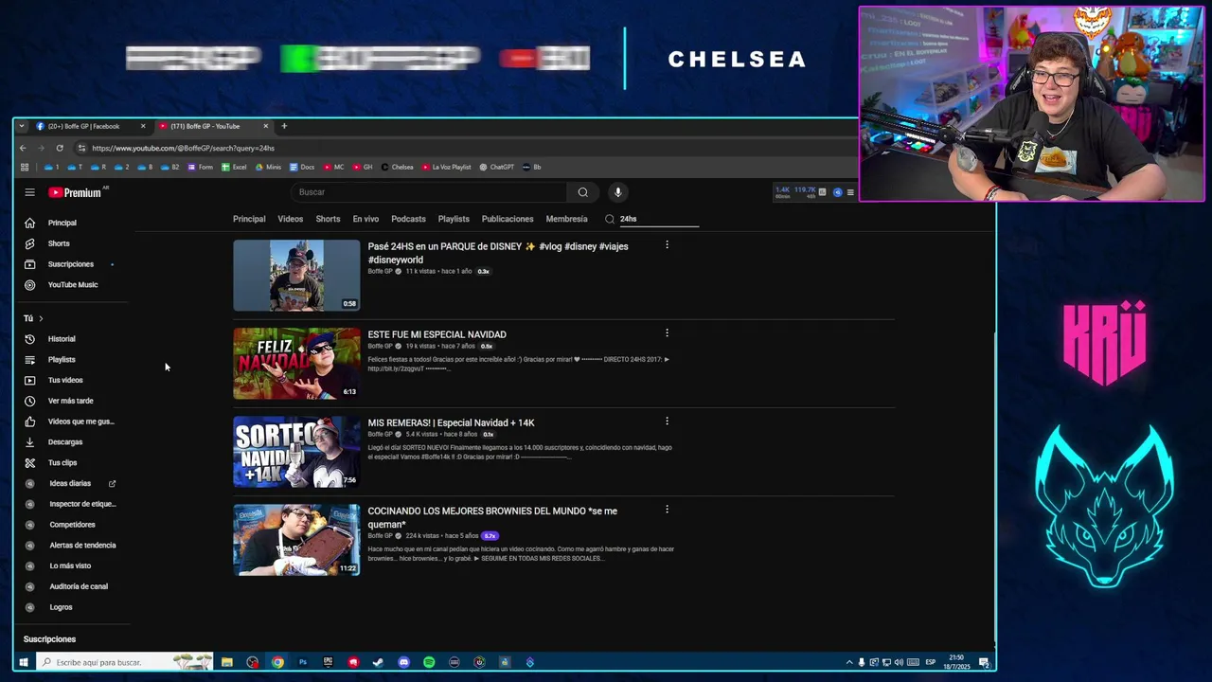The height and width of the screenshot is (682, 1212).
Task: Open Spotify from the taskbar
Action: [429, 662]
